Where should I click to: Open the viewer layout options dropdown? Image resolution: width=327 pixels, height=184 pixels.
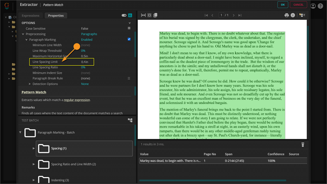[x=302, y=15]
